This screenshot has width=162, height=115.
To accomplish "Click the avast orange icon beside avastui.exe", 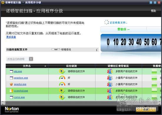I will (11, 84).
